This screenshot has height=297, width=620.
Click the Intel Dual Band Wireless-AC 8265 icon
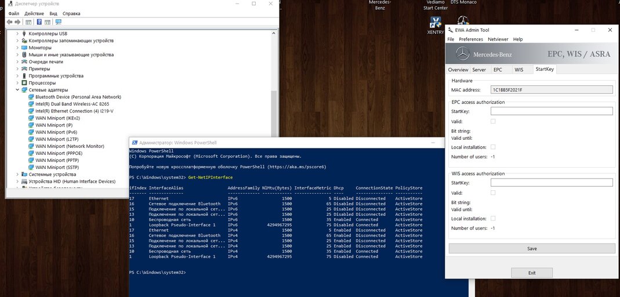coord(31,104)
